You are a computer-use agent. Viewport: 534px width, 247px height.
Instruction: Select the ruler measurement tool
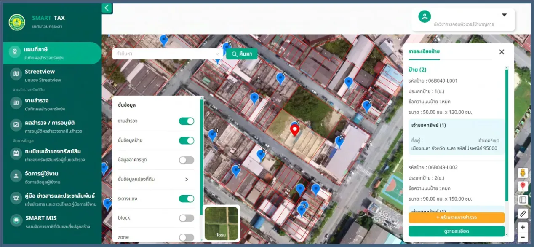pyautogui.click(x=523, y=213)
